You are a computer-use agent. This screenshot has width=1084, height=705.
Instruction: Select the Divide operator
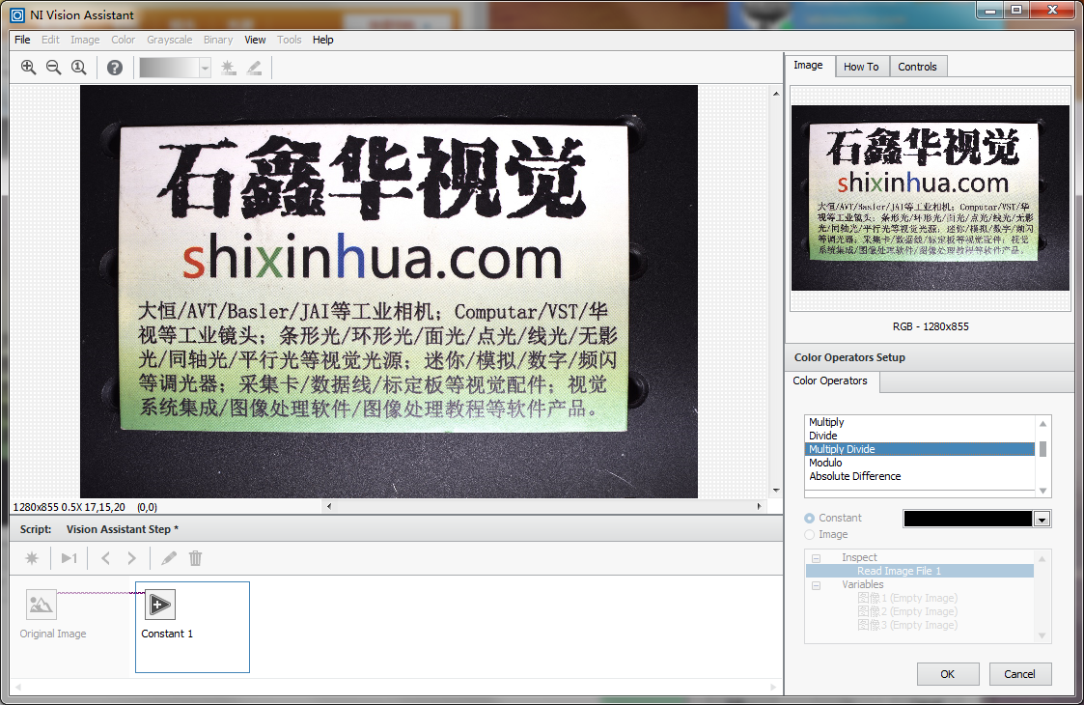(920, 436)
